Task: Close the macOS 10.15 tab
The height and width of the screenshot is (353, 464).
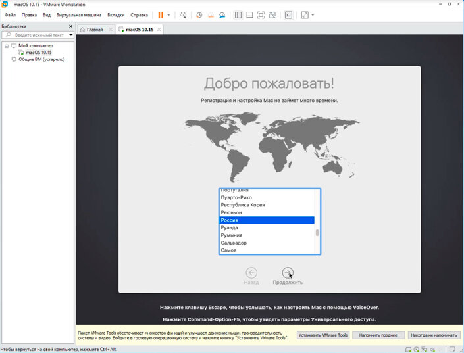Action: (x=159, y=30)
